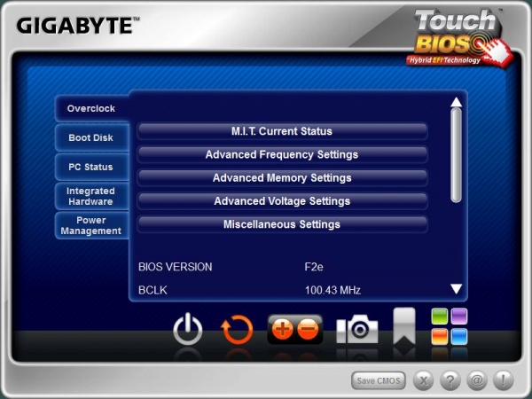Click Save CMOS button

click(379, 380)
